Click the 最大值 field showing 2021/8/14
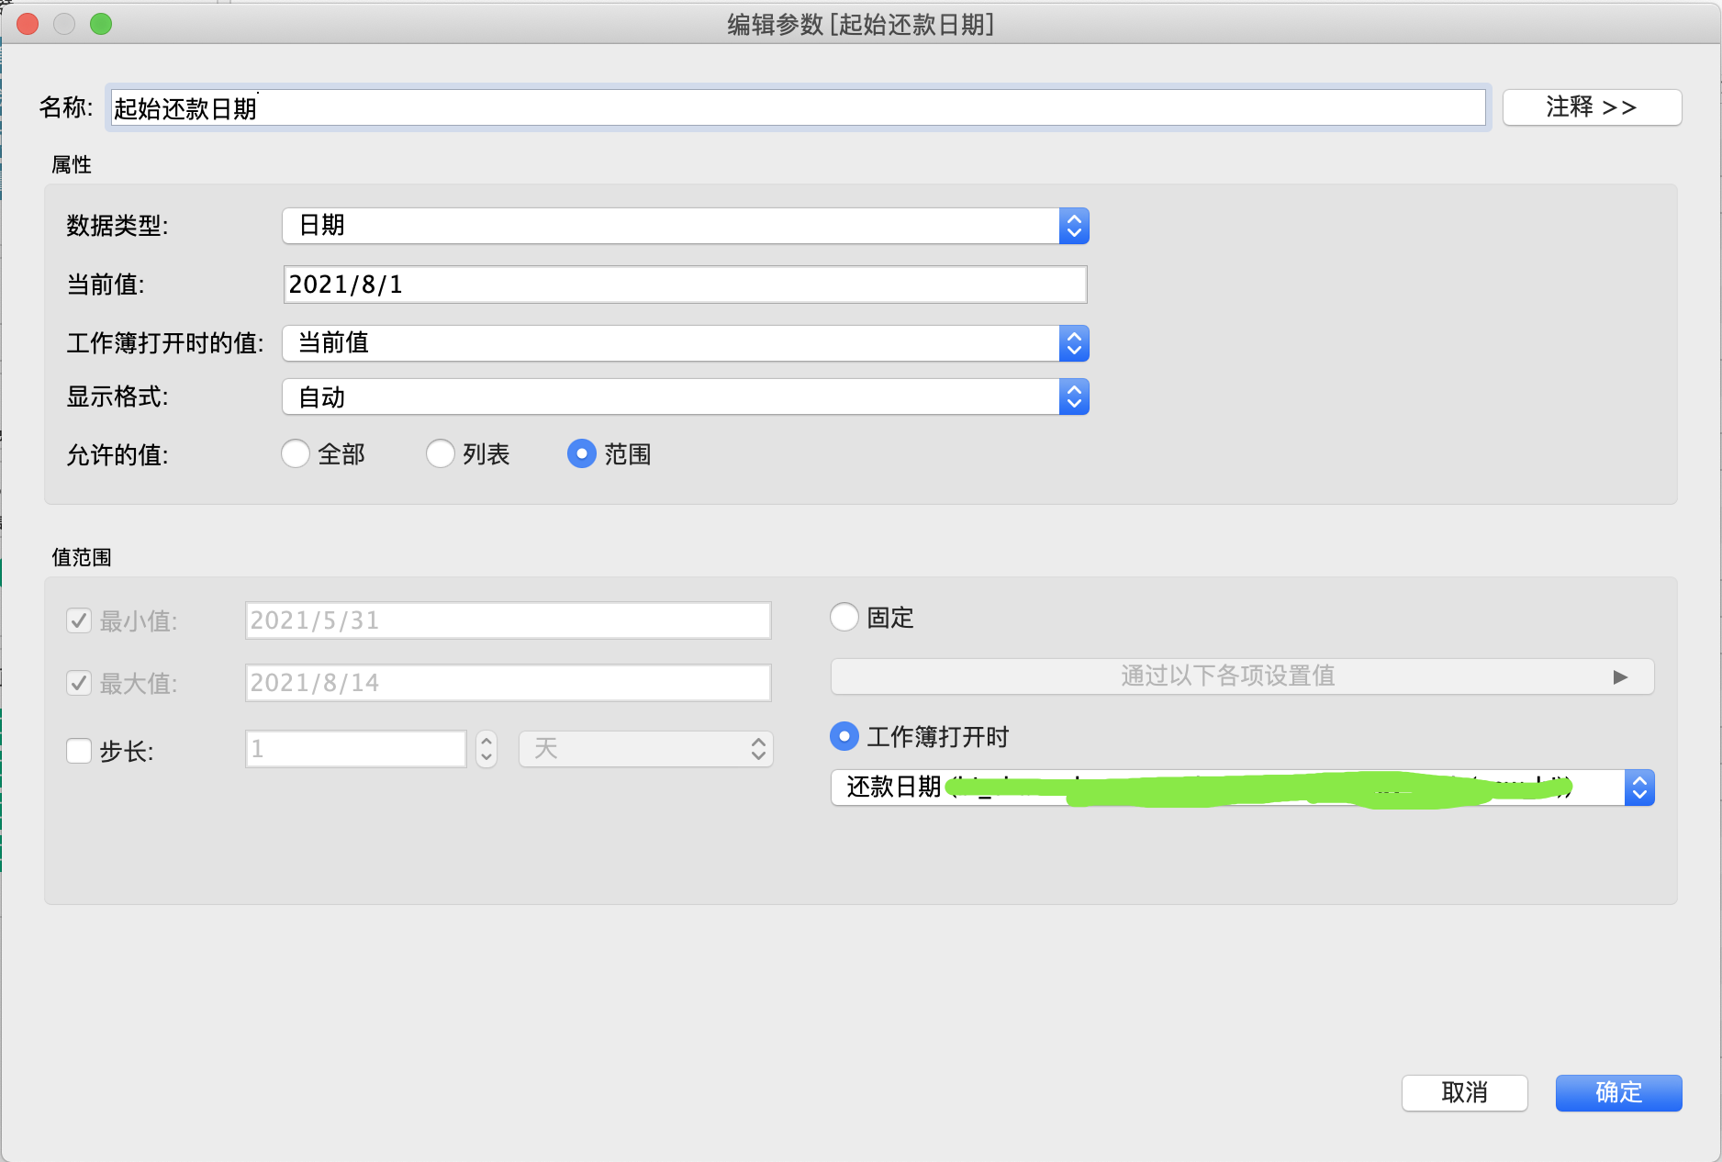The image size is (1722, 1162). pos(509,683)
